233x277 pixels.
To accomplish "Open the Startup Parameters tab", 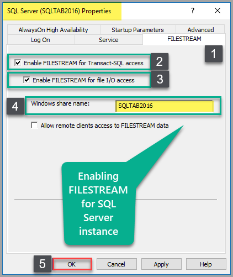I will click(x=137, y=30).
